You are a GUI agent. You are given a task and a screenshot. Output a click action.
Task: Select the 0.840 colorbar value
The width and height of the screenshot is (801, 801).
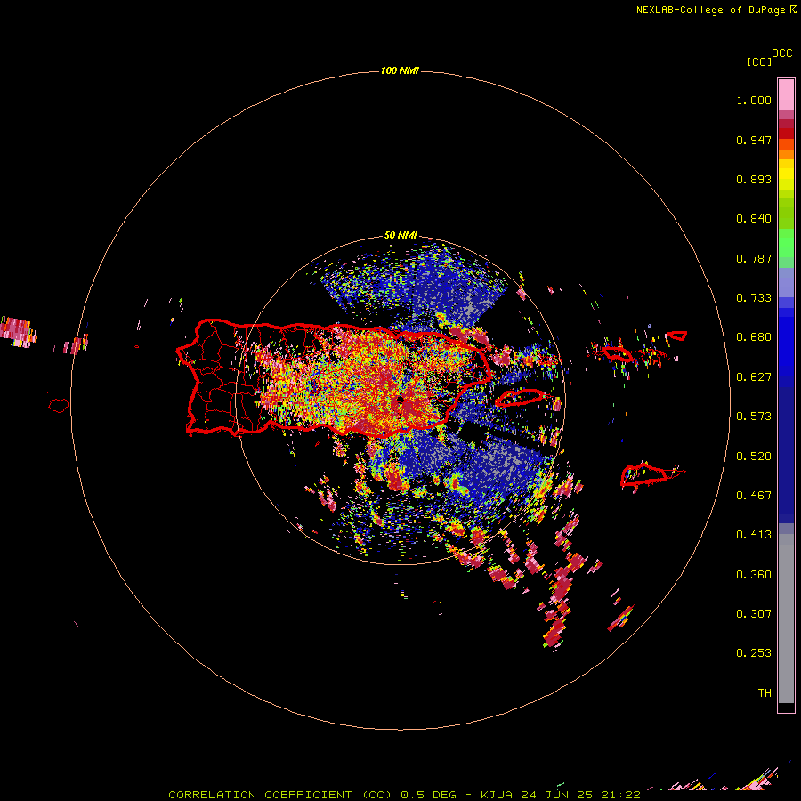tap(754, 219)
